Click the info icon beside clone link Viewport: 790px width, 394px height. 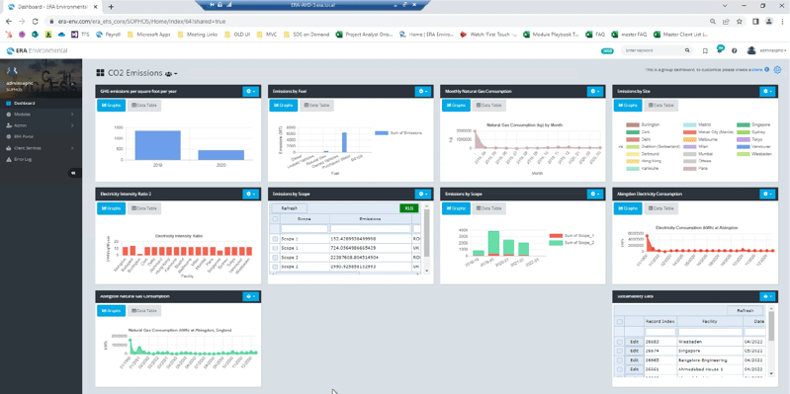tap(767, 69)
